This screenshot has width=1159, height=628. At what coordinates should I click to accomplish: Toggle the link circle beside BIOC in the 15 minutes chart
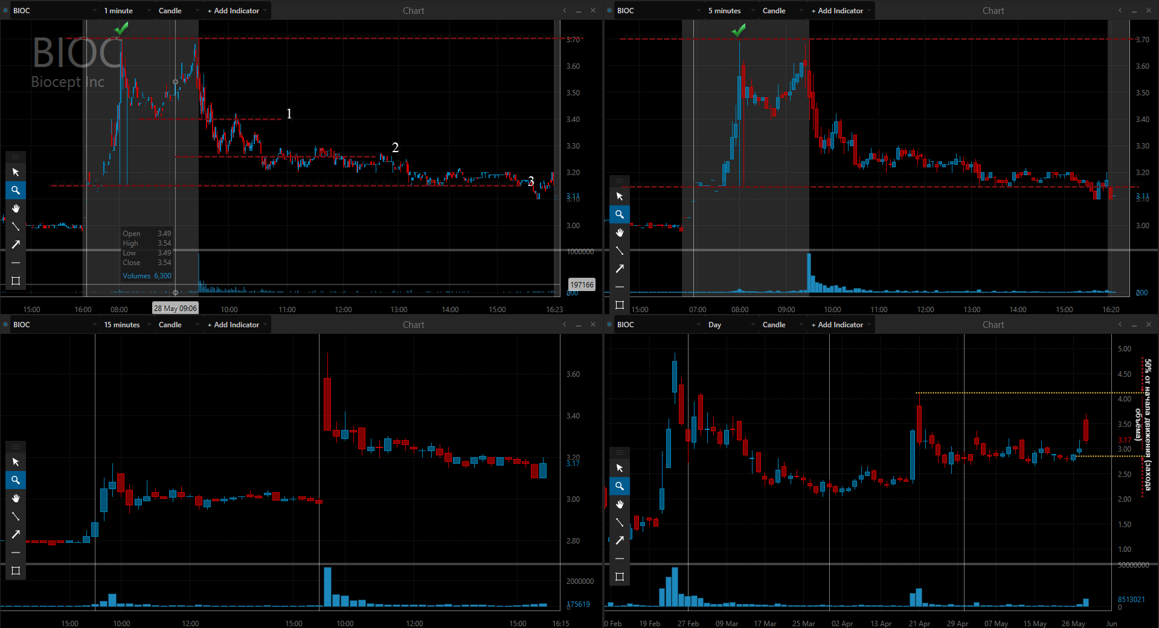click(x=5, y=324)
